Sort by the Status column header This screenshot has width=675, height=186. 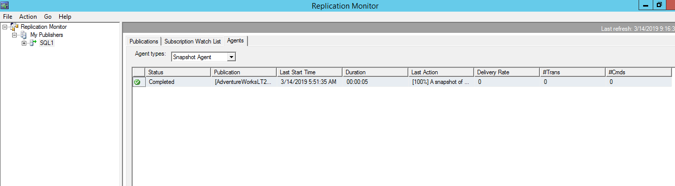coord(178,72)
